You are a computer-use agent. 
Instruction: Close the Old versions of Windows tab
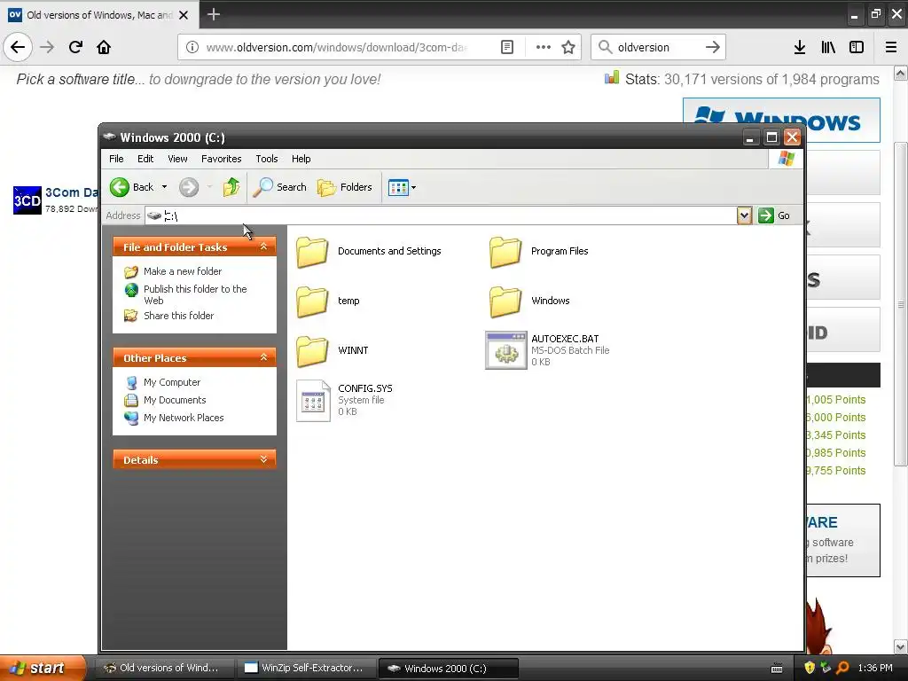coord(184,15)
